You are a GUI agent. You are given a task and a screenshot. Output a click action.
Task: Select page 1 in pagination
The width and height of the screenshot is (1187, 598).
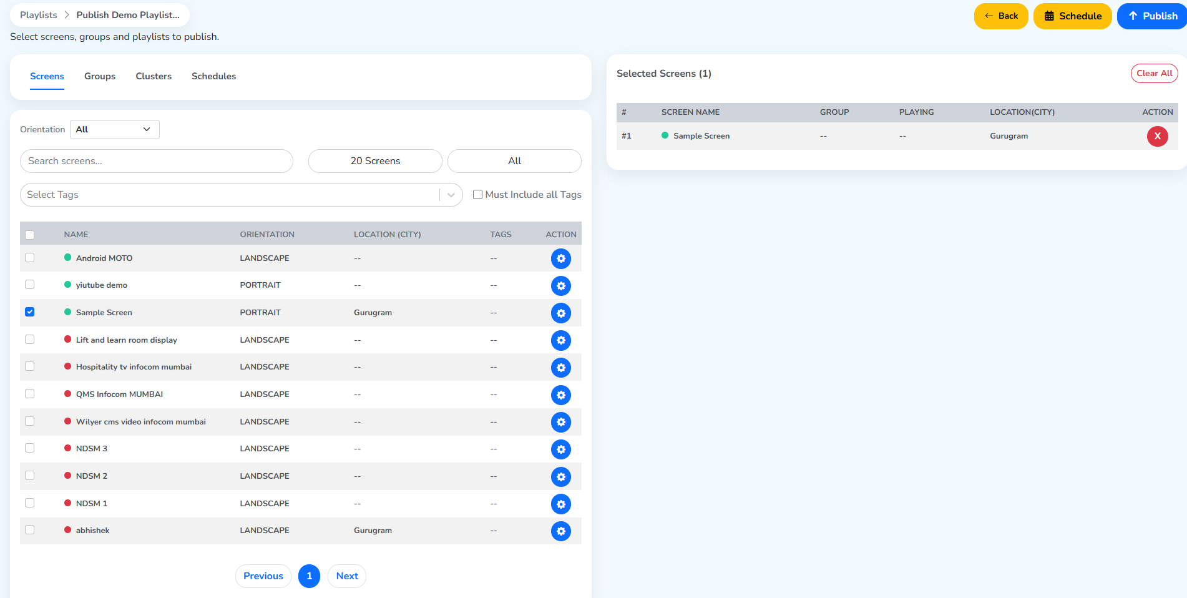pyautogui.click(x=309, y=576)
